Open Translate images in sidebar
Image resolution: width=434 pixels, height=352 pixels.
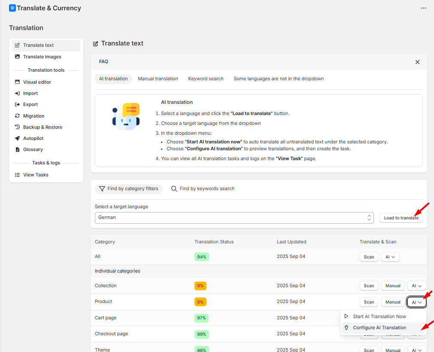[42, 57]
